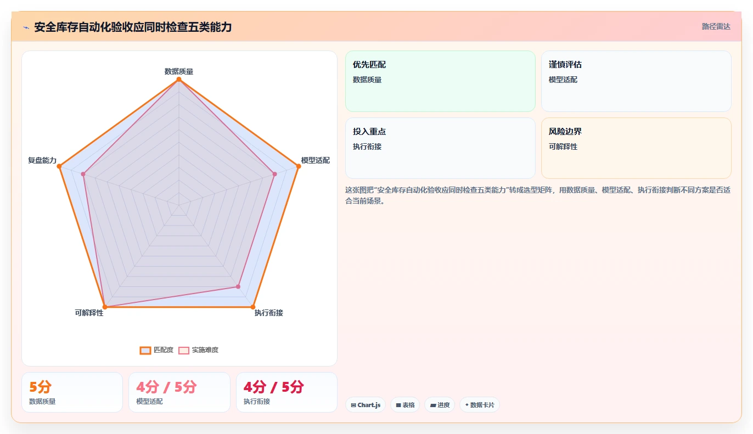Toggle the 匹配度 legend swatch
Screen dimensions: 753x434
tap(145, 350)
